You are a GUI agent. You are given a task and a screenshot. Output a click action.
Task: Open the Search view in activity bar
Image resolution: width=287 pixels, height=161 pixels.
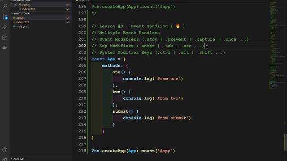click(5, 6)
